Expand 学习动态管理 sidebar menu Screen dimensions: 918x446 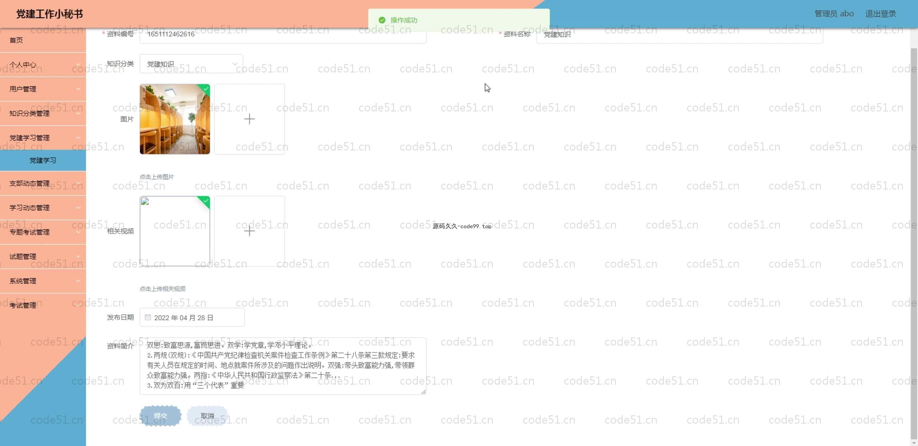point(43,208)
